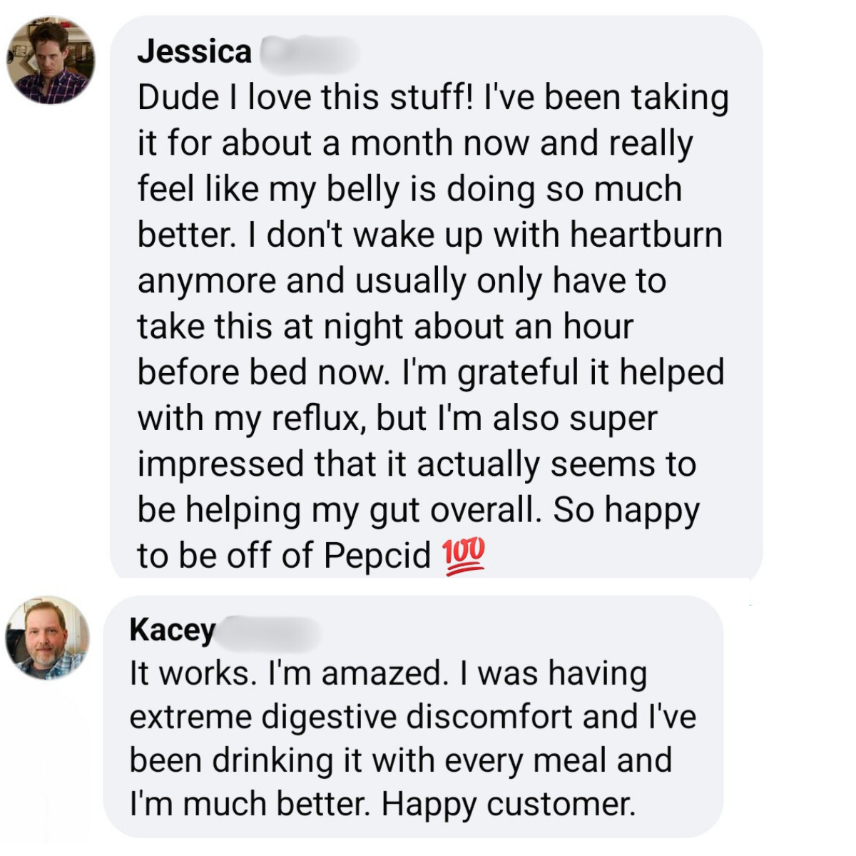Click the word "reflux" in Jessica's comment

(319, 419)
